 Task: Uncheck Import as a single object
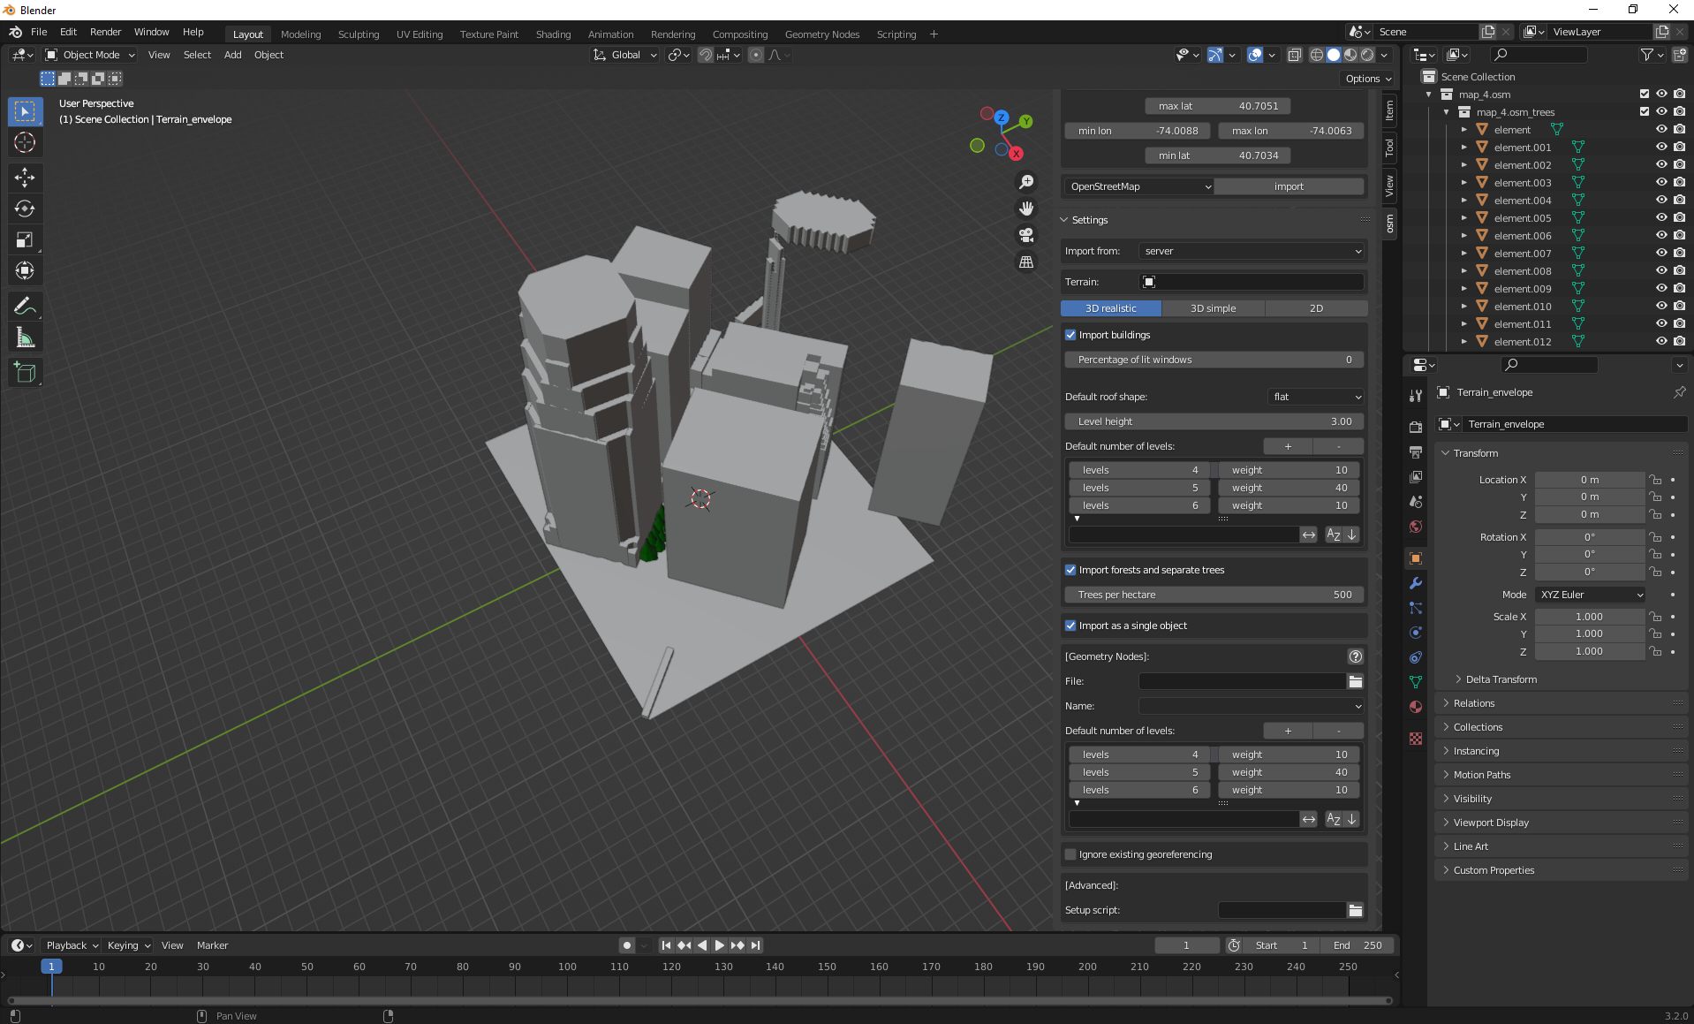[x=1070, y=625]
